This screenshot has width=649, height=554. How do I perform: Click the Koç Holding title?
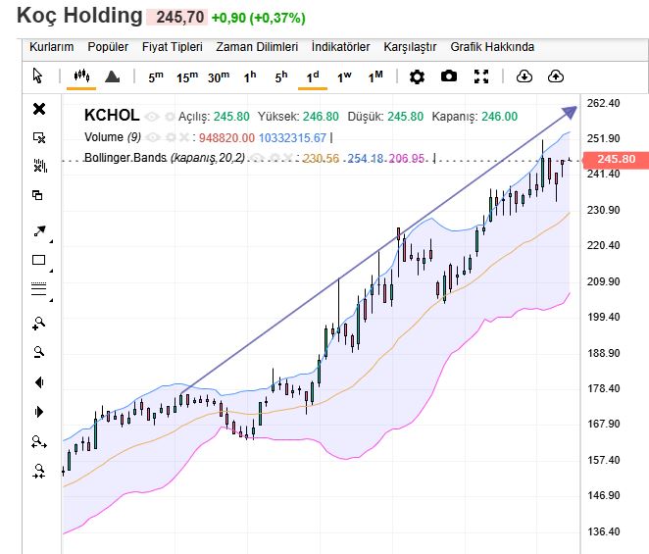pos(79,16)
